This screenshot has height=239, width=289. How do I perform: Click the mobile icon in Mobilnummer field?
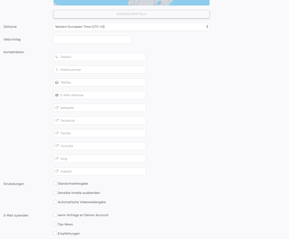(57, 70)
